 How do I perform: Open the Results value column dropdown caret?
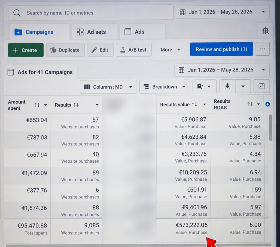tap(205, 104)
